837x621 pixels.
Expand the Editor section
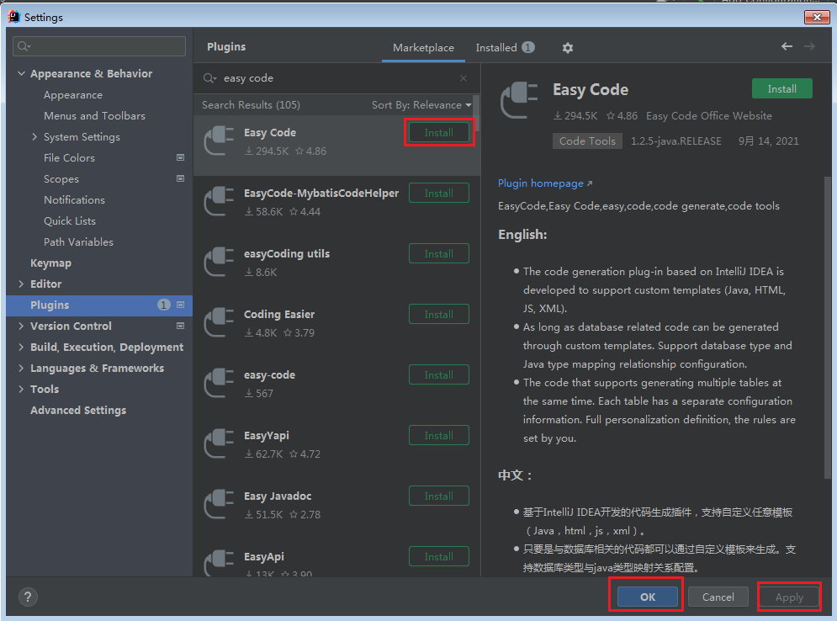[21, 284]
